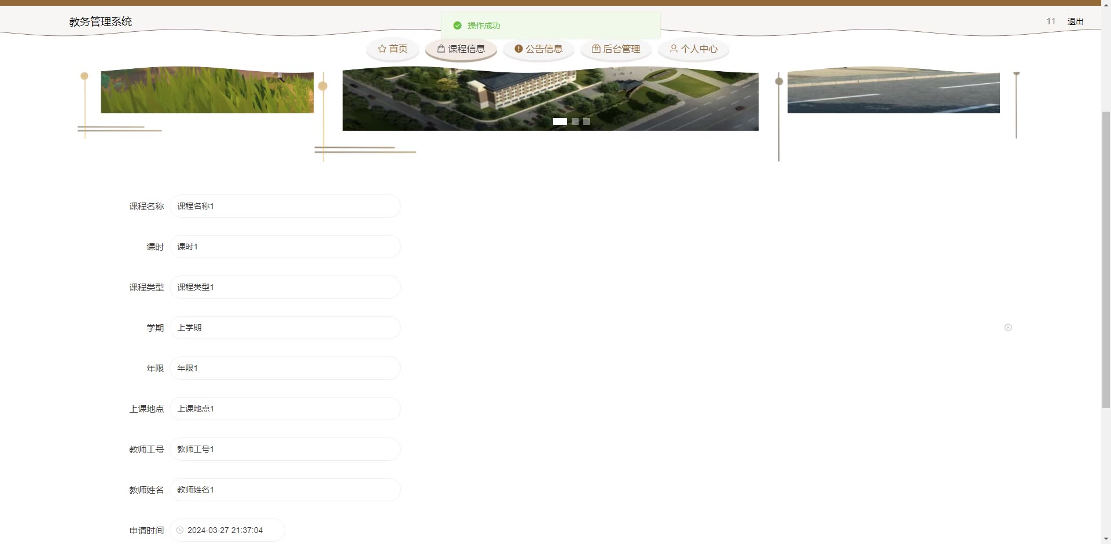This screenshot has height=544, width=1111.
Task: Focus the 上课地点 input field
Action: pos(285,409)
